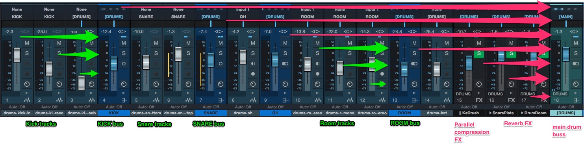
Task: Open output selector SNARE on channel 5
Action: tap(146, 17)
